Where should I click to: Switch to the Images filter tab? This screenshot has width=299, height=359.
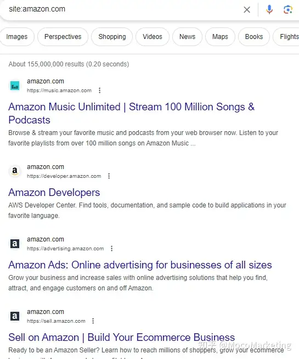click(16, 37)
